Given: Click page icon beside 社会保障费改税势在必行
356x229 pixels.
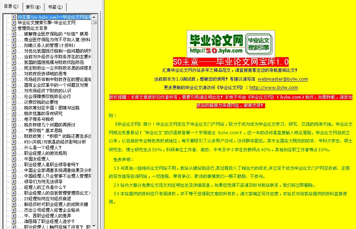Looking at the screenshot, I should click(x=14, y=97).
